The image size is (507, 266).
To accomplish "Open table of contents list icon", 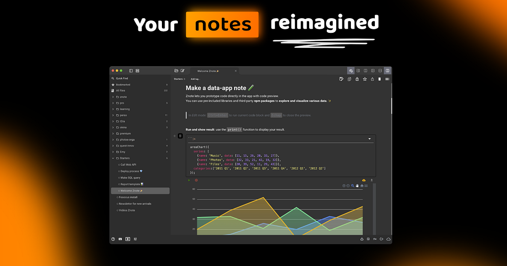I will [387, 79].
